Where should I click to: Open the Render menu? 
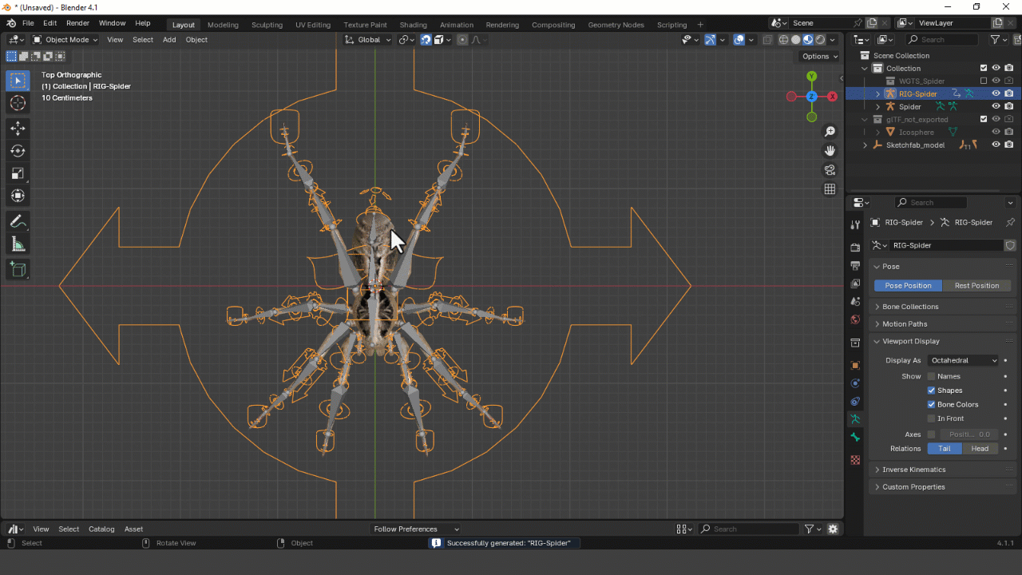click(77, 23)
